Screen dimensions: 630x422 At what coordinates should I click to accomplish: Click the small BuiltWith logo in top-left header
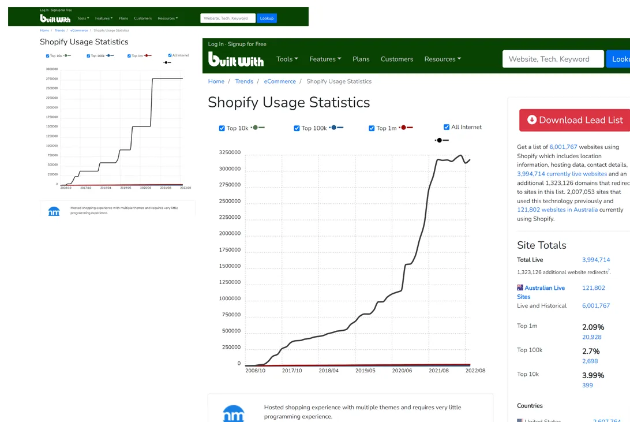point(55,18)
